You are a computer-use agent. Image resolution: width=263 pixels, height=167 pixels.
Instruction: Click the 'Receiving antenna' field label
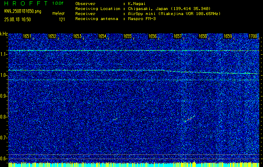click(x=97, y=19)
